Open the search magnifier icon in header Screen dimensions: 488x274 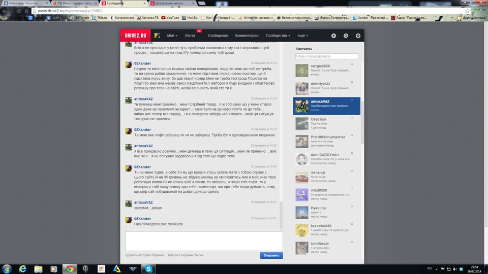[x=346, y=36]
